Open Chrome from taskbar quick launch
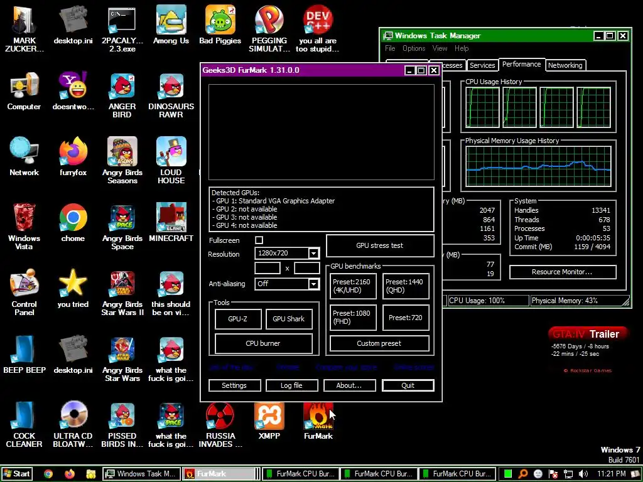 tap(48, 474)
